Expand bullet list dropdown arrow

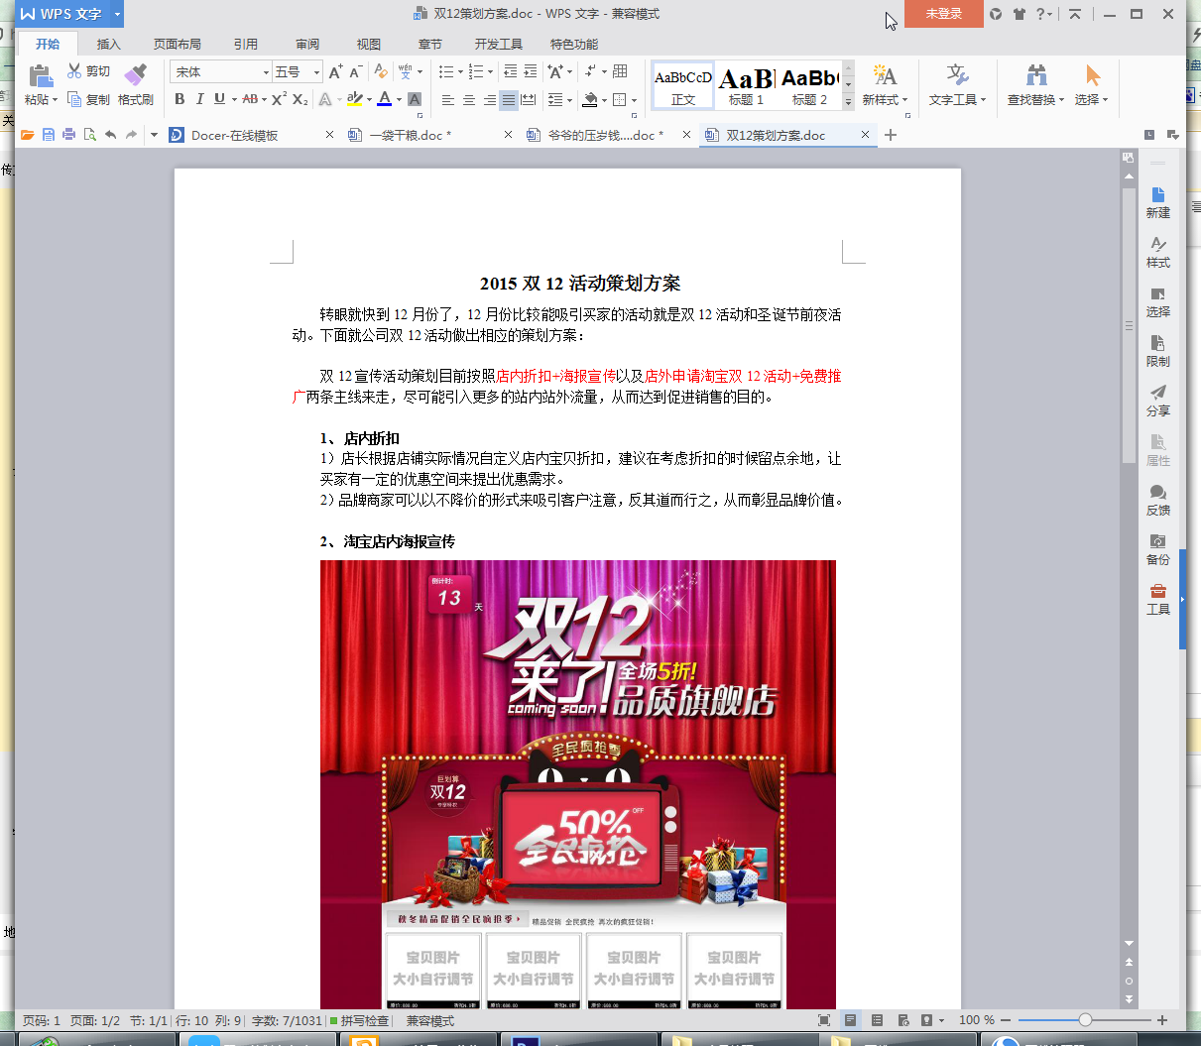(x=462, y=72)
